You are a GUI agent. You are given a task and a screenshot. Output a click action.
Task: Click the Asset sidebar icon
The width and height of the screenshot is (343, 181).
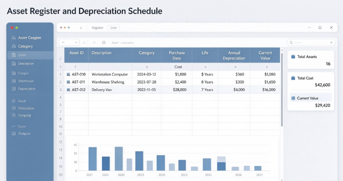pyautogui.click(x=14, y=101)
